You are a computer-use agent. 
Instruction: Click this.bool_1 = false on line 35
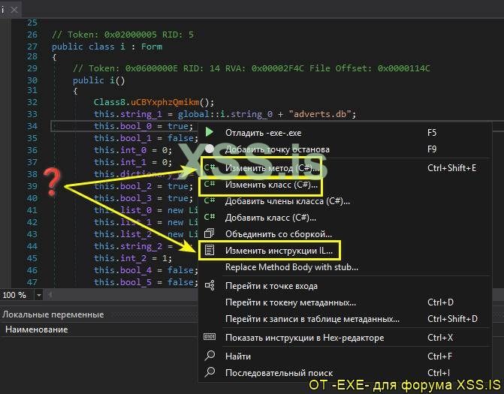(146, 138)
